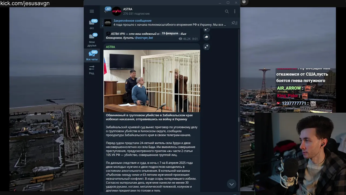Show all pinned messages list icon
This screenshot has height=195, width=346.
pos(235,23)
